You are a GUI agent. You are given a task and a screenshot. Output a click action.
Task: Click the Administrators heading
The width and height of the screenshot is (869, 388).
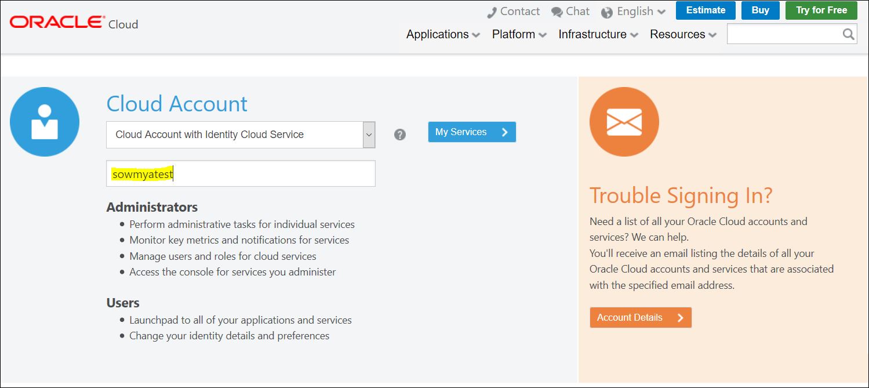152,207
